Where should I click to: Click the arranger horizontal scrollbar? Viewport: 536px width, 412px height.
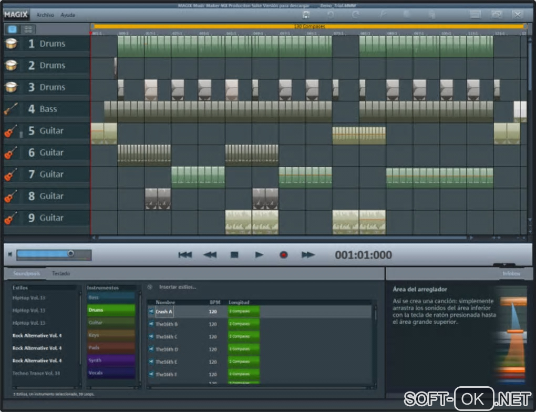282,238
